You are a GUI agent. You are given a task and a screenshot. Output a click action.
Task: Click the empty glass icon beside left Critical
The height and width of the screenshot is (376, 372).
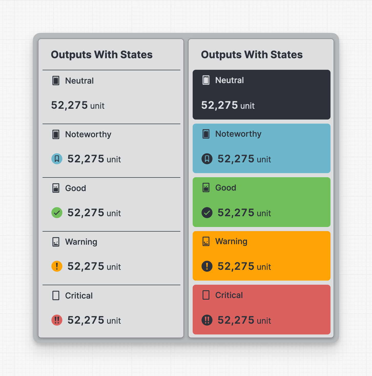[56, 295]
